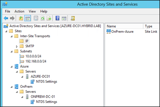Collapse the Subnets folder arrow
This screenshot has width=160, height=107.
pos(11,52)
